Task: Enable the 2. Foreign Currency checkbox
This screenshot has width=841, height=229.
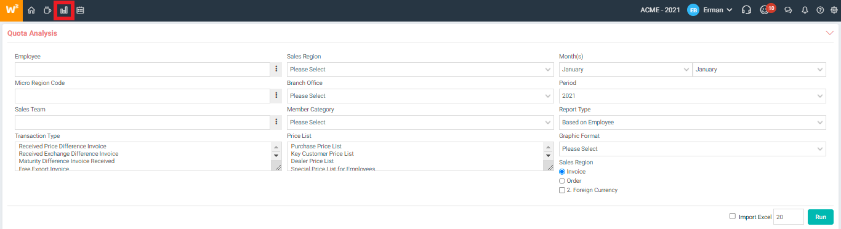Action: pyautogui.click(x=561, y=190)
